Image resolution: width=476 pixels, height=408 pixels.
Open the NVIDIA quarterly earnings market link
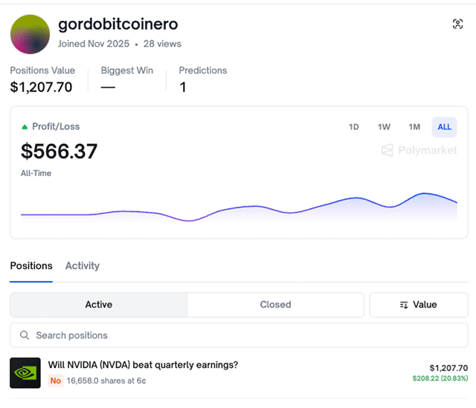(x=143, y=365)
